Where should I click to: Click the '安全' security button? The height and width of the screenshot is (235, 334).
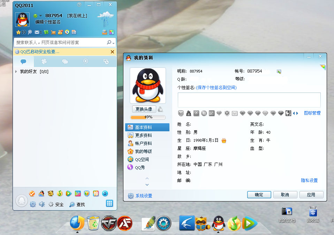point(56,205)
